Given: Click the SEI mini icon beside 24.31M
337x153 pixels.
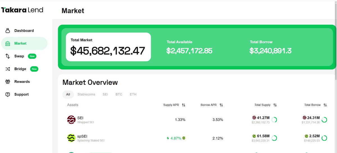Looking at the screenshot, I should tap(304, 118).
